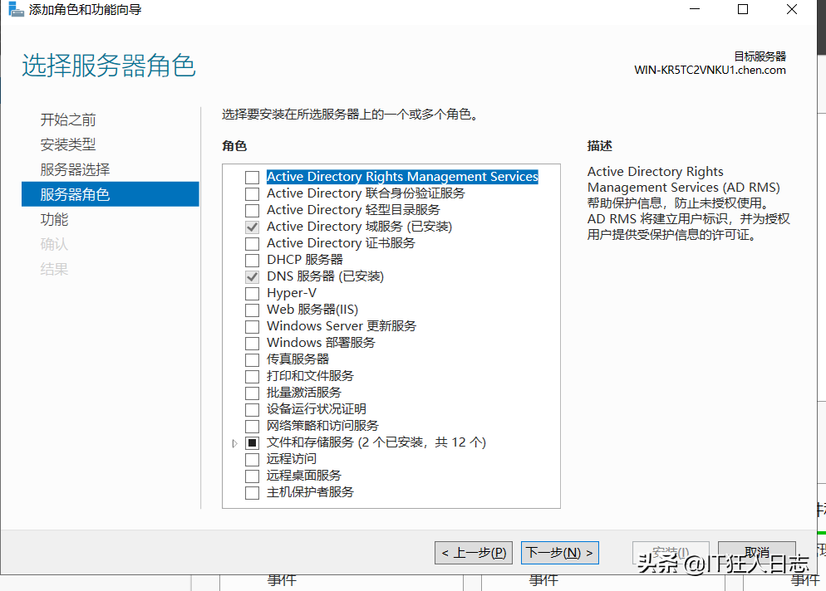The image size is (826, 591).
Task: Check Active Directory Rights Management Services checkbox
Action: [253, 178]
